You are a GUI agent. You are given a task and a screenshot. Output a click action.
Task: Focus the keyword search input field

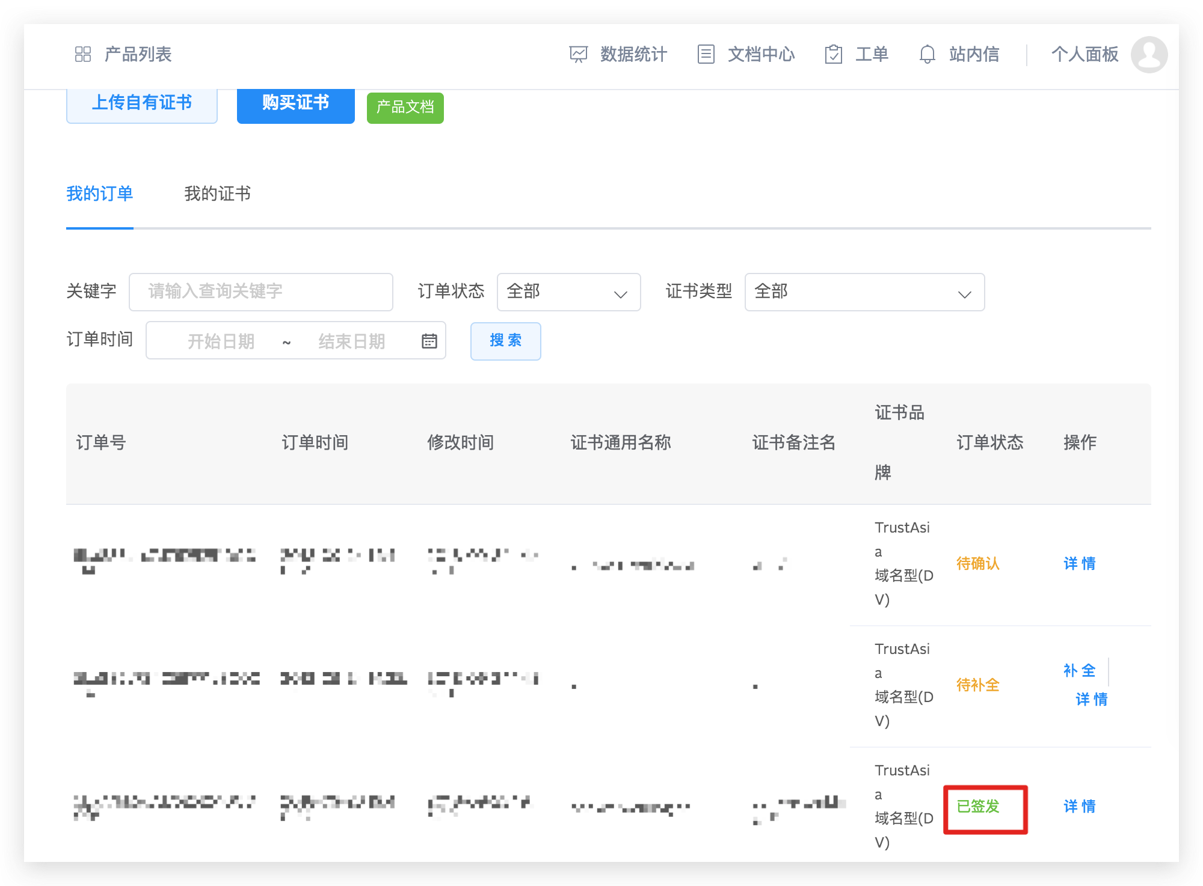point(260,292)
